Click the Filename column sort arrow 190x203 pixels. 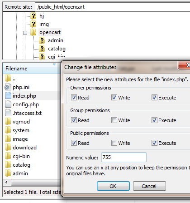point(54,64)
